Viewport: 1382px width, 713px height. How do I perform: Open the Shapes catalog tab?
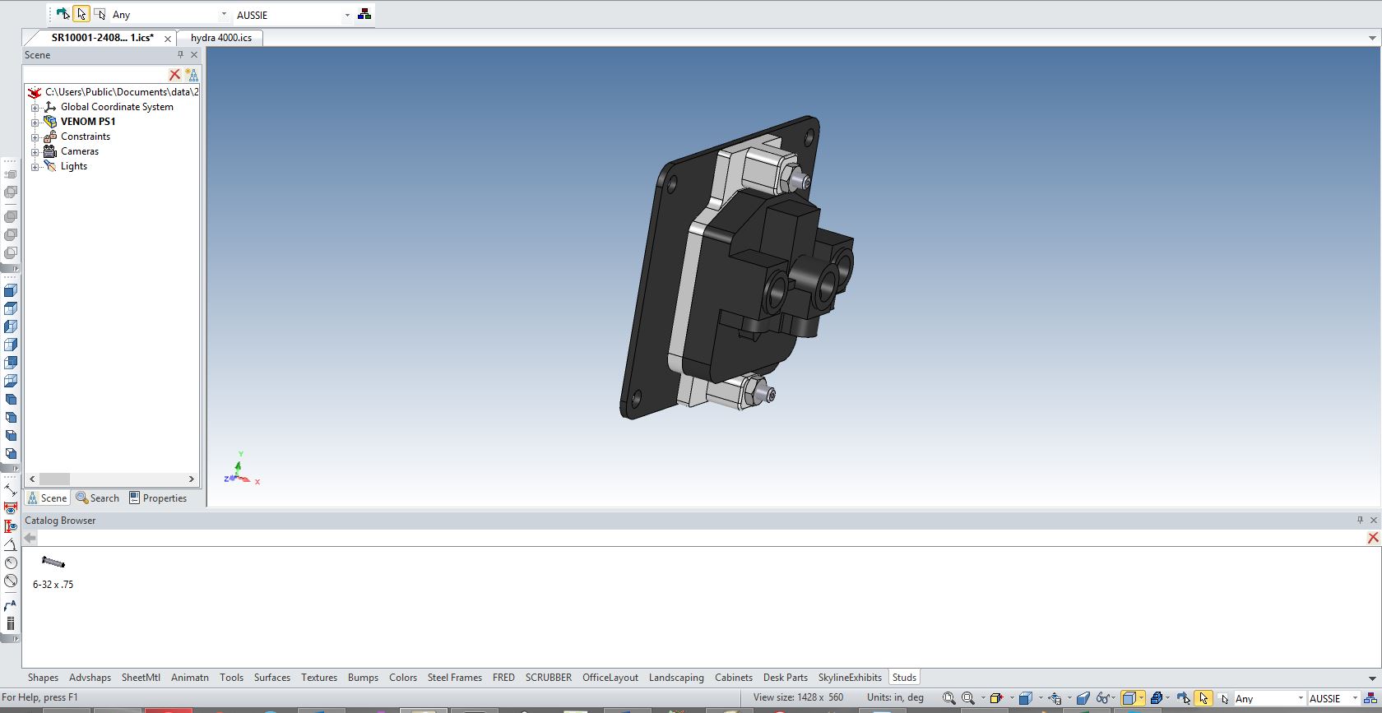coord(43,678)
